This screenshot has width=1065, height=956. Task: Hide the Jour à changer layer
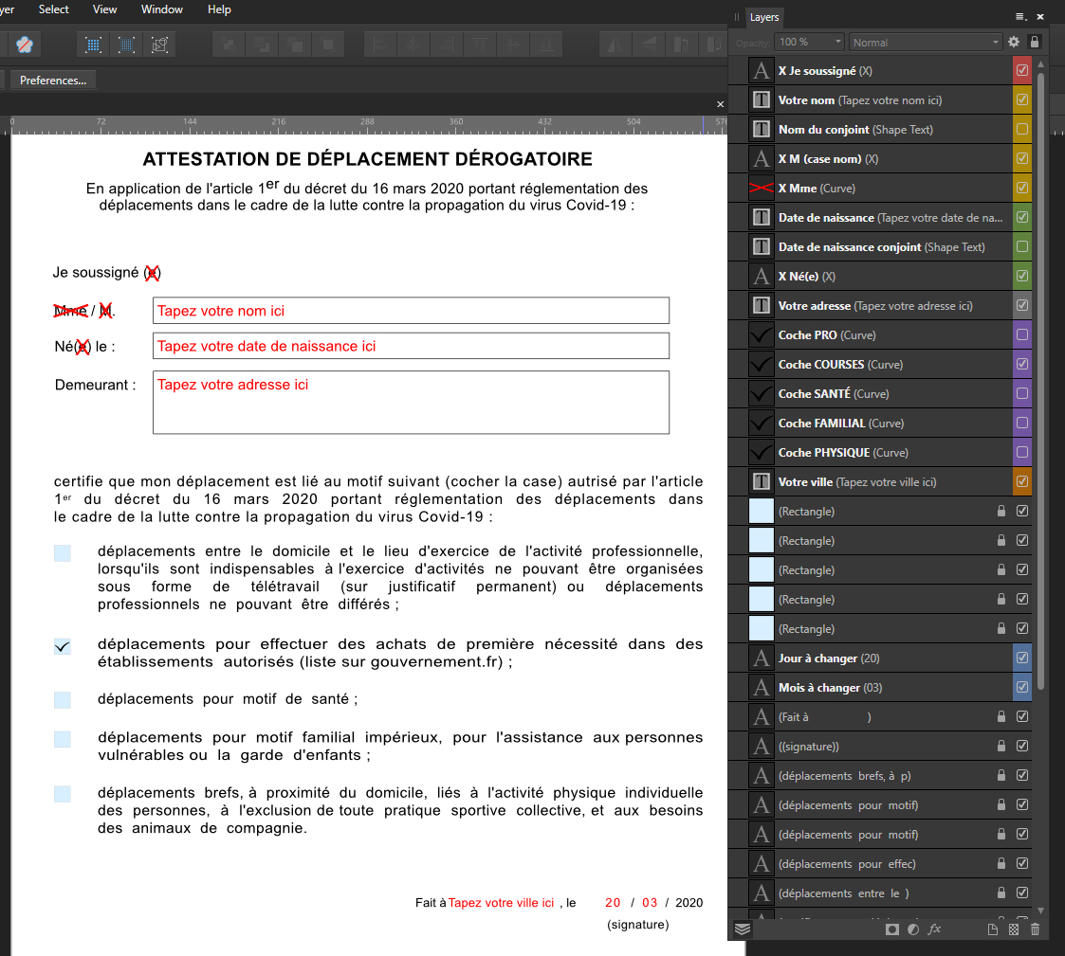[x=1022, y=658]
